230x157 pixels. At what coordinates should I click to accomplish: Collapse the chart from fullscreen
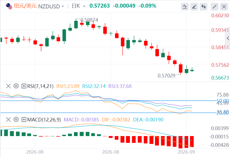(x=215, y=7)
